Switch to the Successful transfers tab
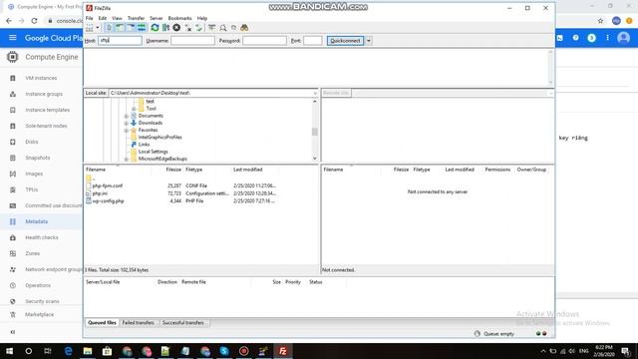This screenshot has width=638, height=359. click(x=183, y=323)
